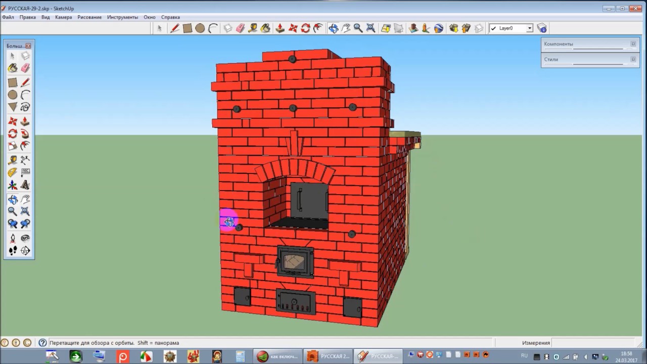Click the Zoom Extents icon in top toolbar
647x364 pixels.
(371, 28)
